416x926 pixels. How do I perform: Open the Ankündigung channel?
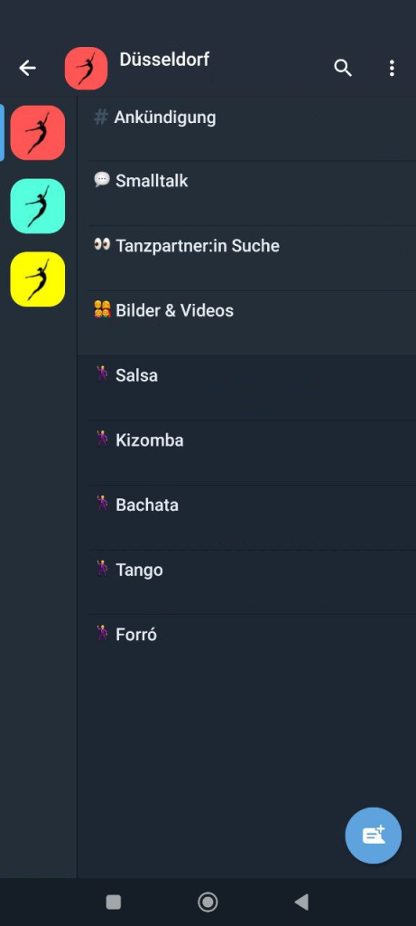[x=246, y=128]
